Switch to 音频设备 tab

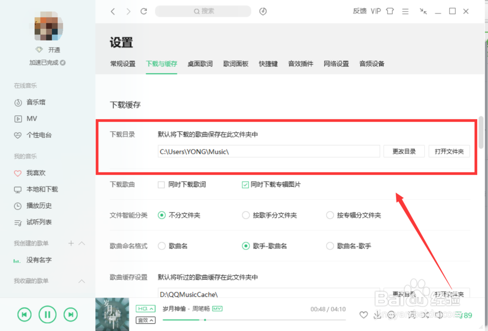tap(371, 64)
